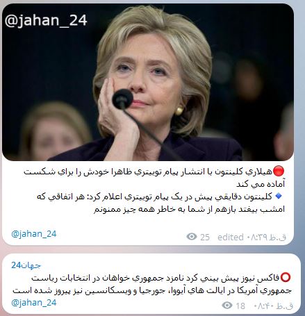The image size is (305, 316).
Task: Click the view count 25
Action: 205,238
